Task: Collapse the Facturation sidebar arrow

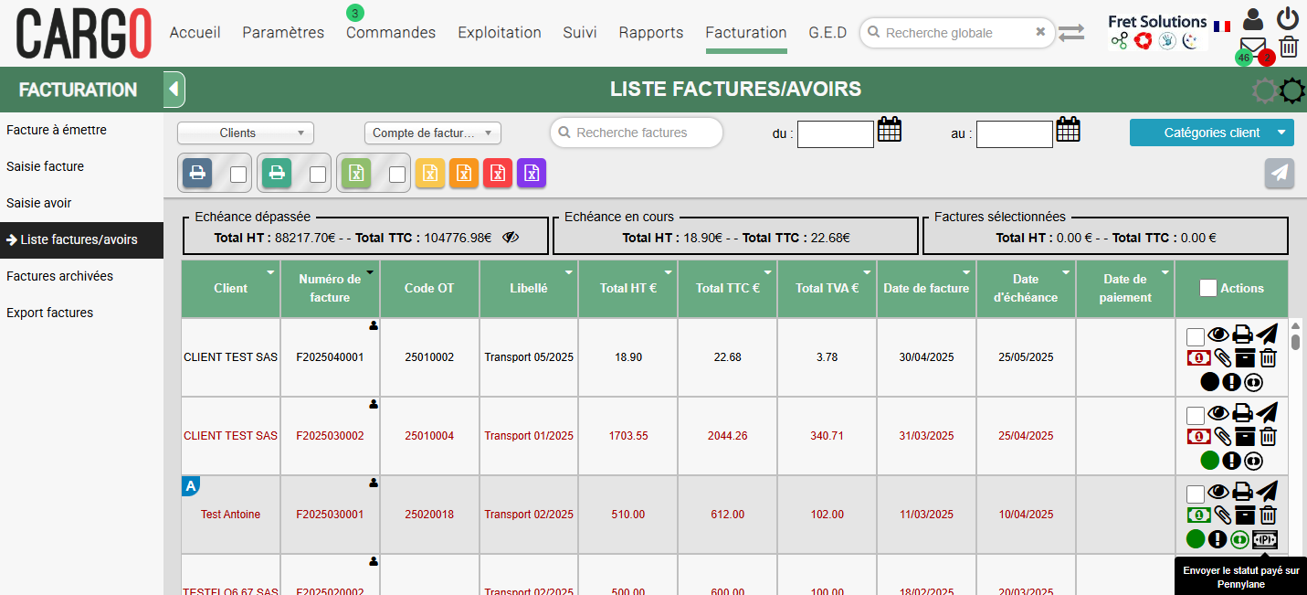Action: pos(174,90)
